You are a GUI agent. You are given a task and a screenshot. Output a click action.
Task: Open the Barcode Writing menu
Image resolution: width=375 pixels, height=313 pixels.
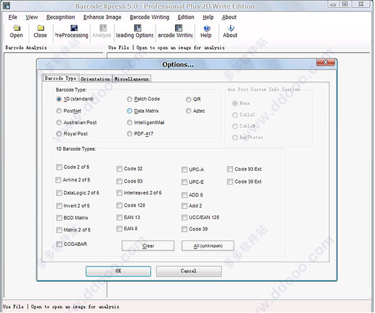coord(149,18)
